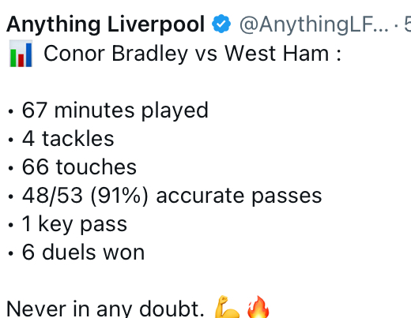This screenshot has width=411, height=318.
Task: Click the blue verified badge icon
Action: coord(221,24)
